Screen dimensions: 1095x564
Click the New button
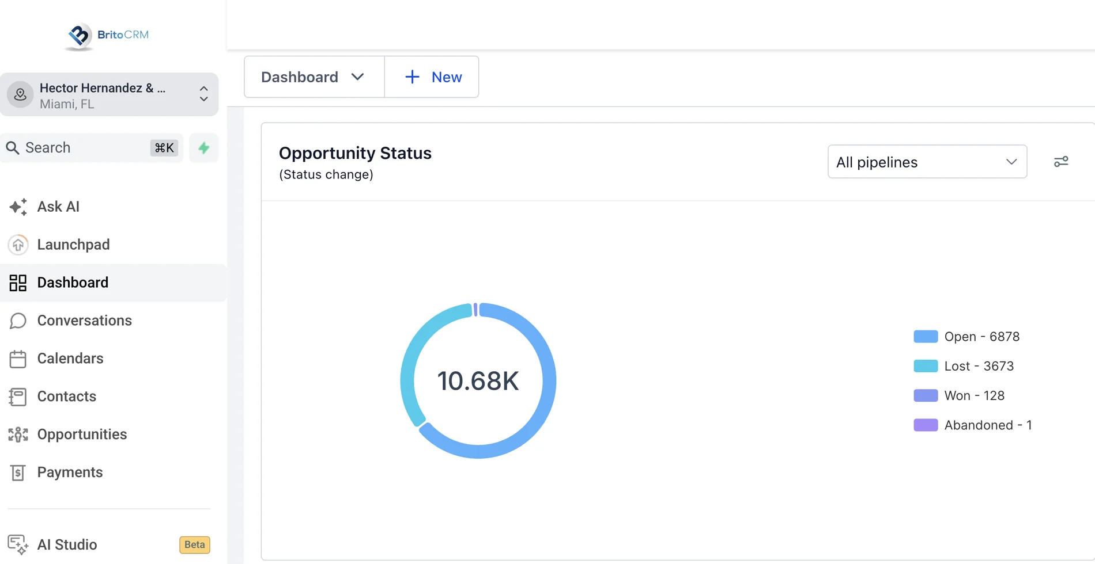[432, 77]
